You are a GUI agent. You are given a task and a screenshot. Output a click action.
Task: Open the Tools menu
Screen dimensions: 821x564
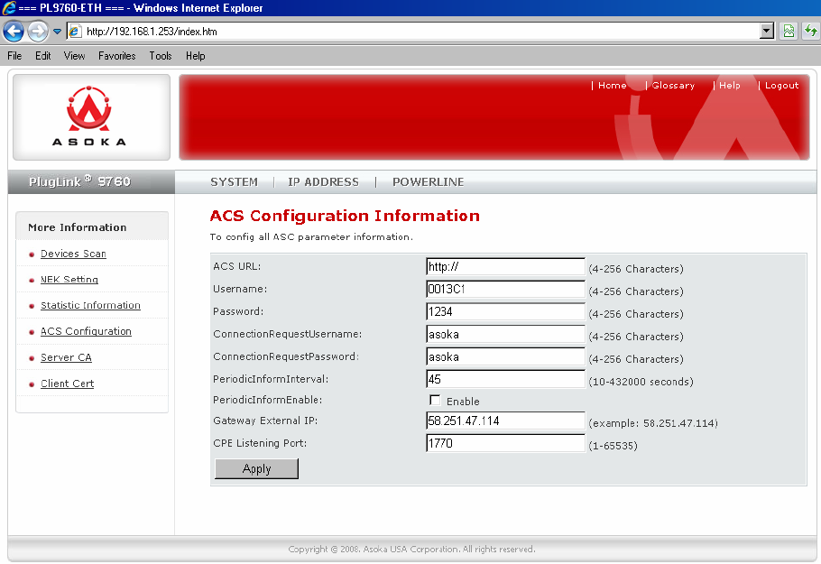[161, 56]
